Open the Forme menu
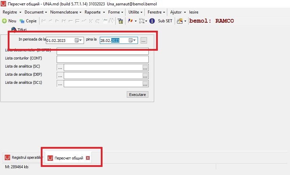Viewport: 290px width, 175px height. pos(116,12)
